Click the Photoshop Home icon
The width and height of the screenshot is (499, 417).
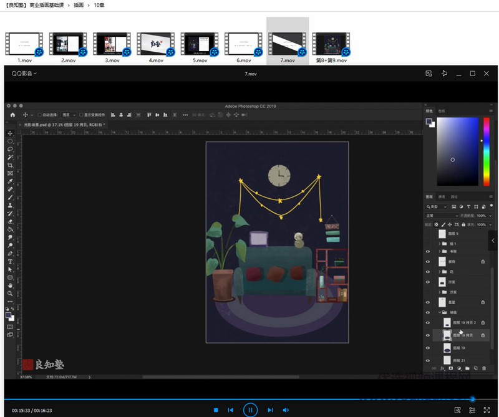12,115
